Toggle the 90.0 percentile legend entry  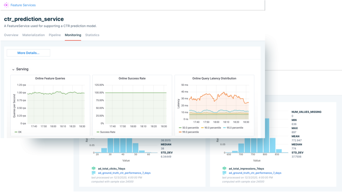click(x=211, y=128)
